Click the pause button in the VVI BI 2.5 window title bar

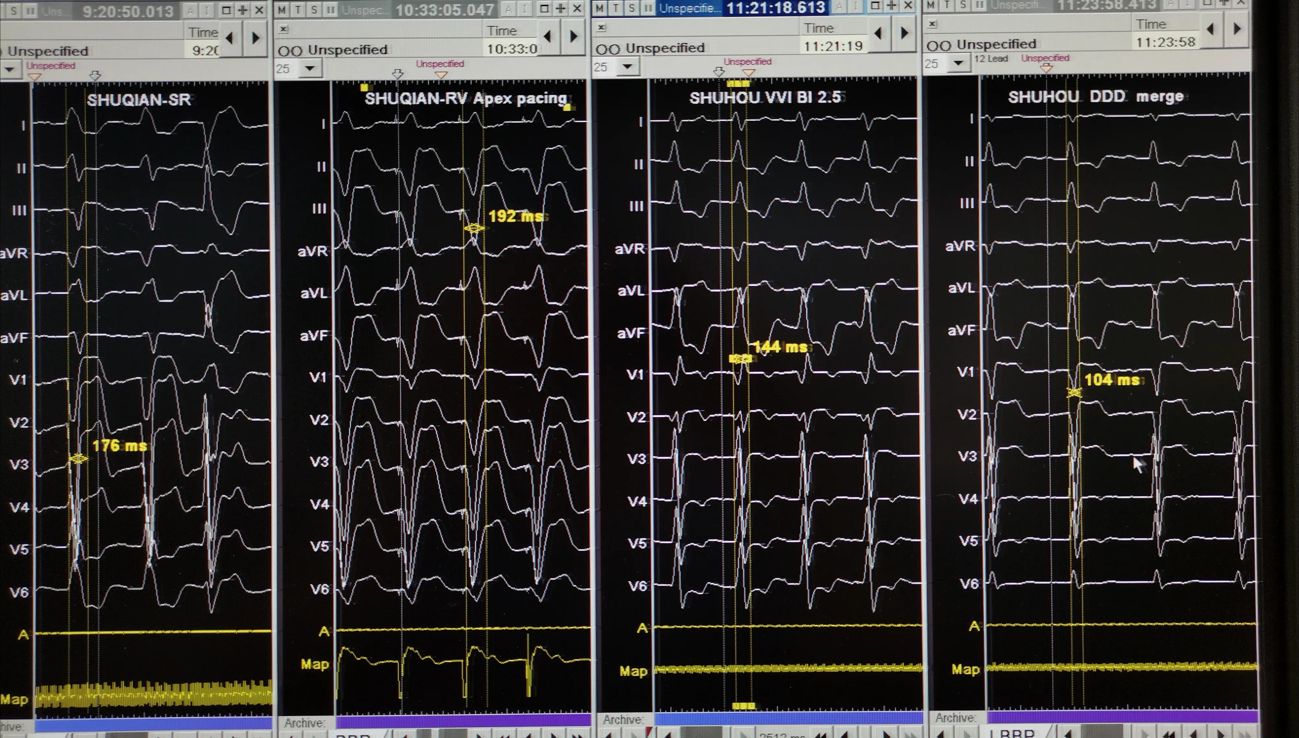click(648, 7)
